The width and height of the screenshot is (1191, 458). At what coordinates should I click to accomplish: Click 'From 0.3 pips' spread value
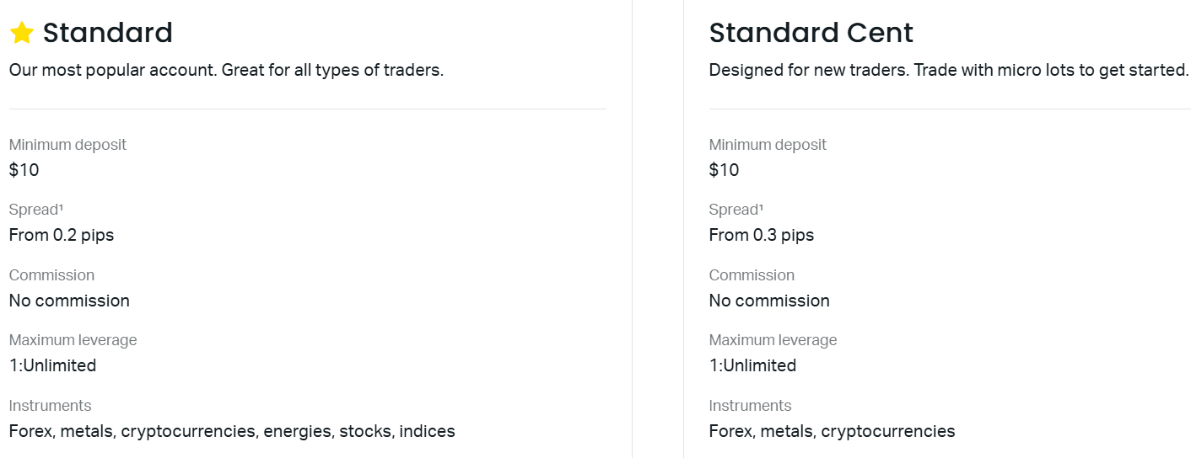pos(762,235)
